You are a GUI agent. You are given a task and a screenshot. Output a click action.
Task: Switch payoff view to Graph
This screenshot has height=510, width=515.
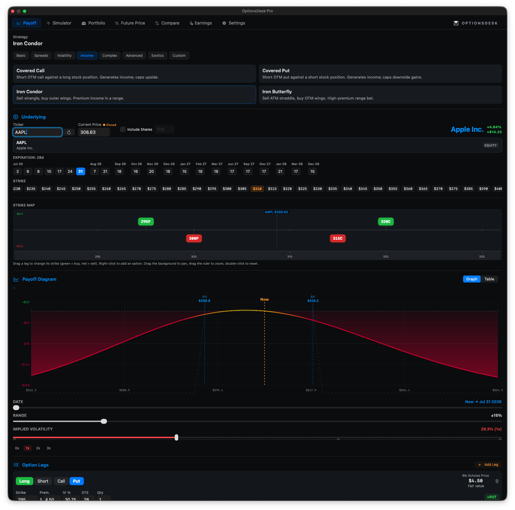tap(471, 279)
